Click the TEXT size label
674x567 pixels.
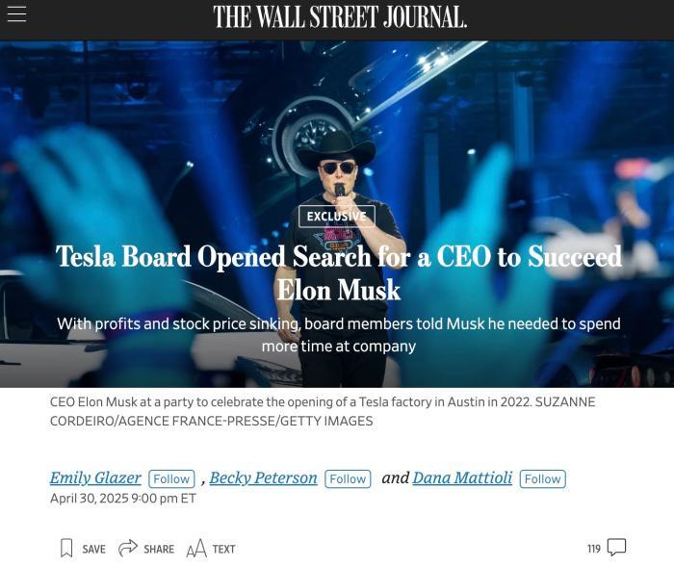224,549
